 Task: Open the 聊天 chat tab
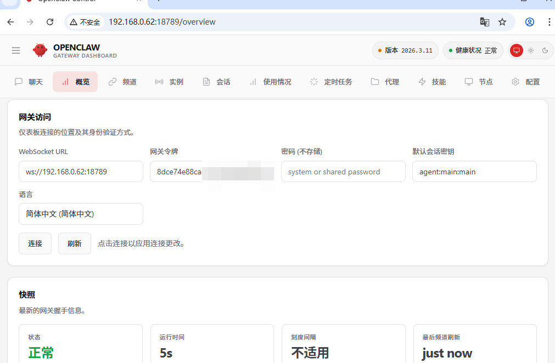coord(29,82)
